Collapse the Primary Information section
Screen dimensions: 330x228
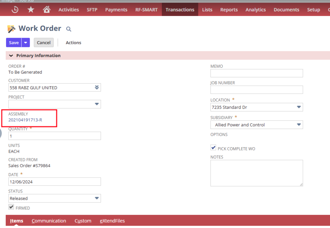point(11,56)
